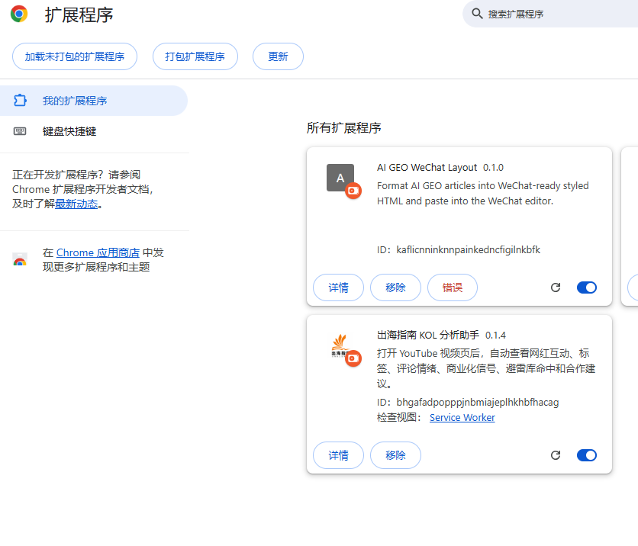Viewport: 638px width, 546px height.
Task: Open the Chrome 应用商店 link
Action: click(98, 252)
